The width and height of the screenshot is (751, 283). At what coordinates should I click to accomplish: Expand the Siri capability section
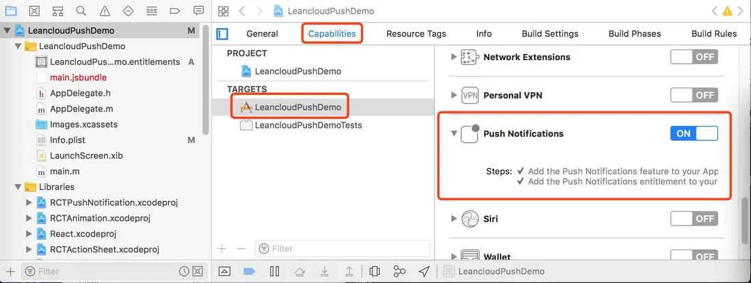(x=453, y=219)
